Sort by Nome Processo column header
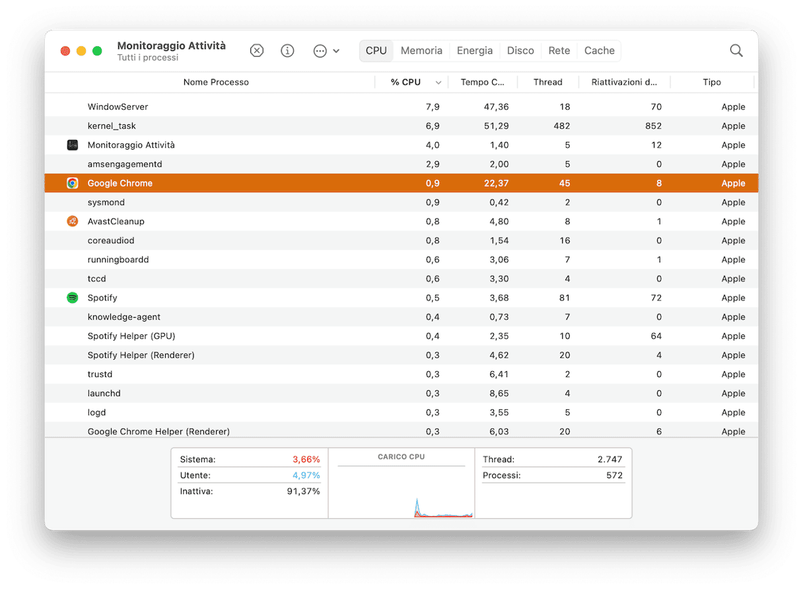This screenshot has height=589, width=803. tap(216, 83)
